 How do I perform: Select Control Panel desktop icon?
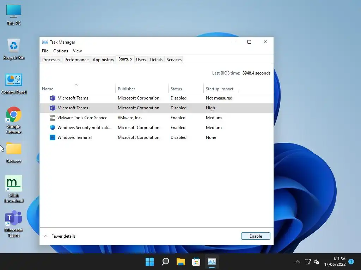coord(14,84)
